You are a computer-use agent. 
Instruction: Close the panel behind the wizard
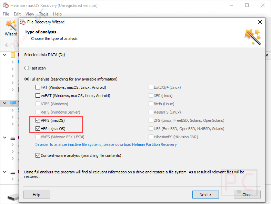(267, 55)
